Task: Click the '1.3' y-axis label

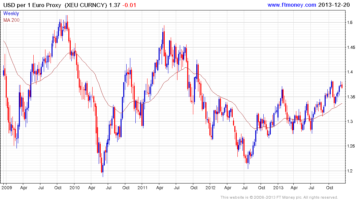Action: [350, 122]
